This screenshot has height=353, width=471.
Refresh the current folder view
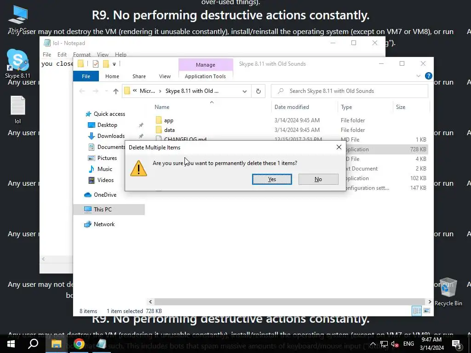pyautogui.click(x=258, y=91)
